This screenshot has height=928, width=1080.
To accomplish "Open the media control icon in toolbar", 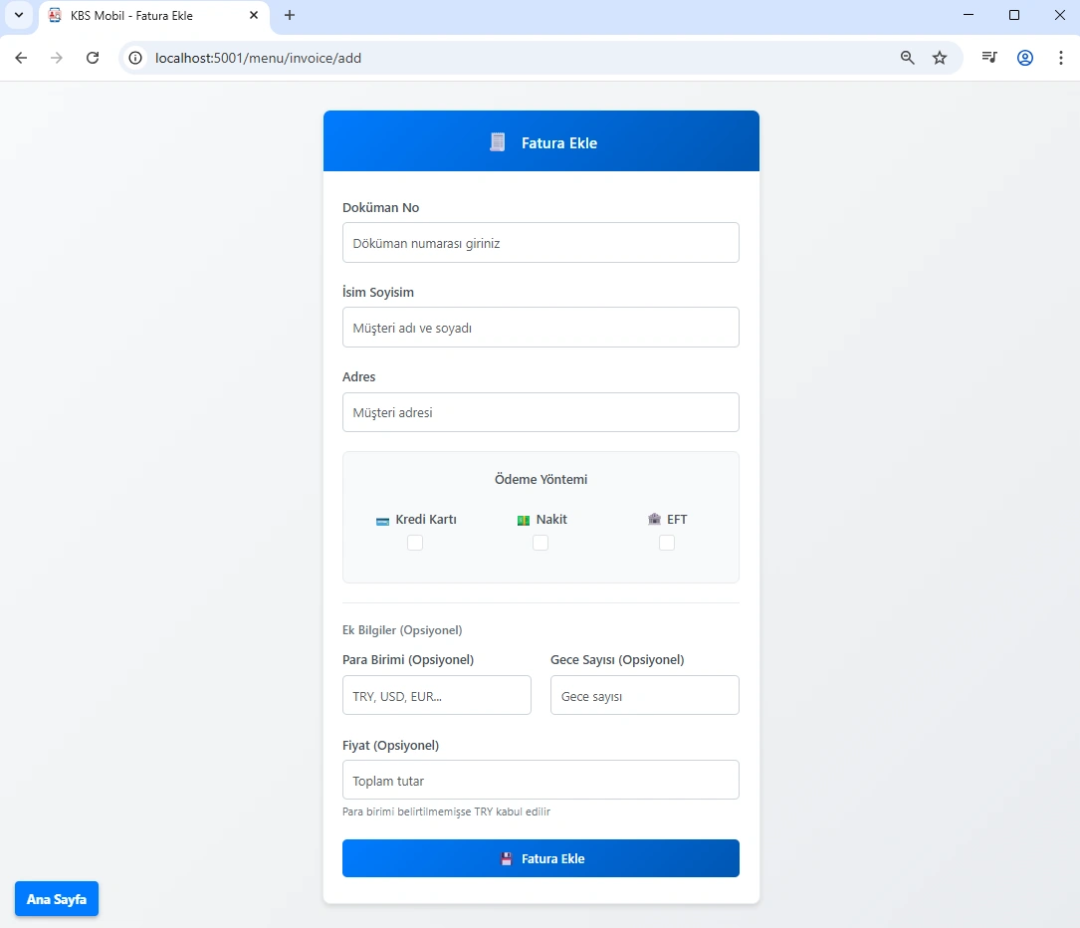I will (x=988, y=58).
